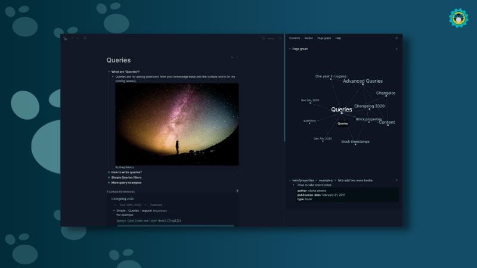Screen dimensions: 477x268
Task: Click the horizontal scrollbar under query code
Action: pos(176,226)
